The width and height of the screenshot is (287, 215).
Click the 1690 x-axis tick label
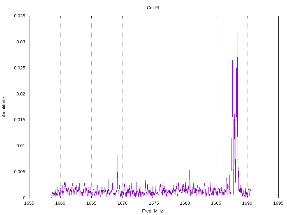(247, 203)
